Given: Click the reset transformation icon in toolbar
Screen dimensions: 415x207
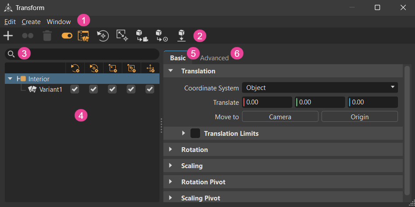Looking at the screenshot, I should 103,36.
